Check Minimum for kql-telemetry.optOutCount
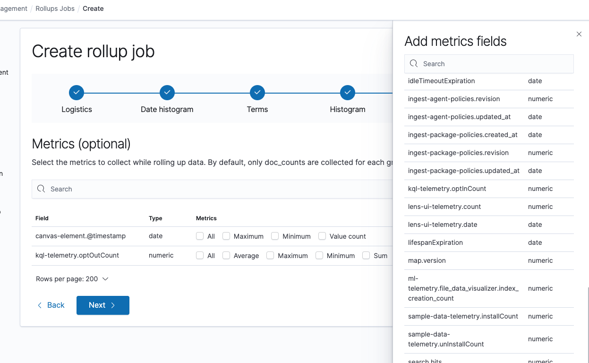589x363 pixels. tap(319, 255)
